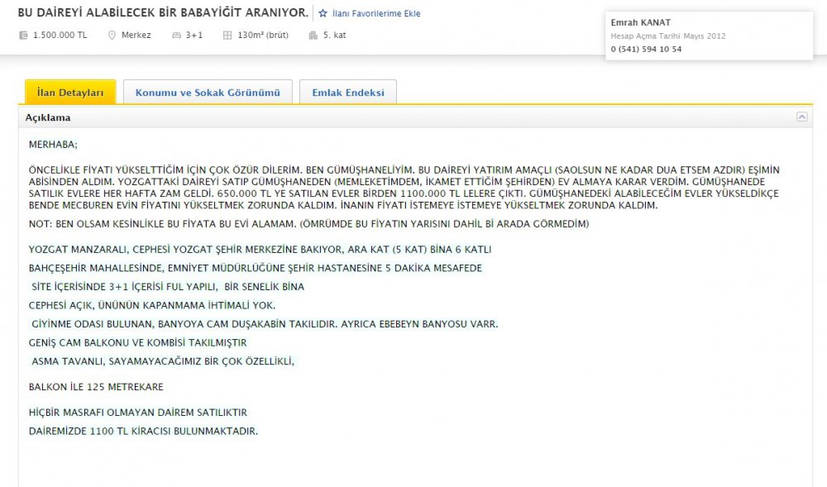The height and width of the screenshot is (487, 827).
Task: Open the İlanı Favorilerime Ekle link
Action: 375,14
